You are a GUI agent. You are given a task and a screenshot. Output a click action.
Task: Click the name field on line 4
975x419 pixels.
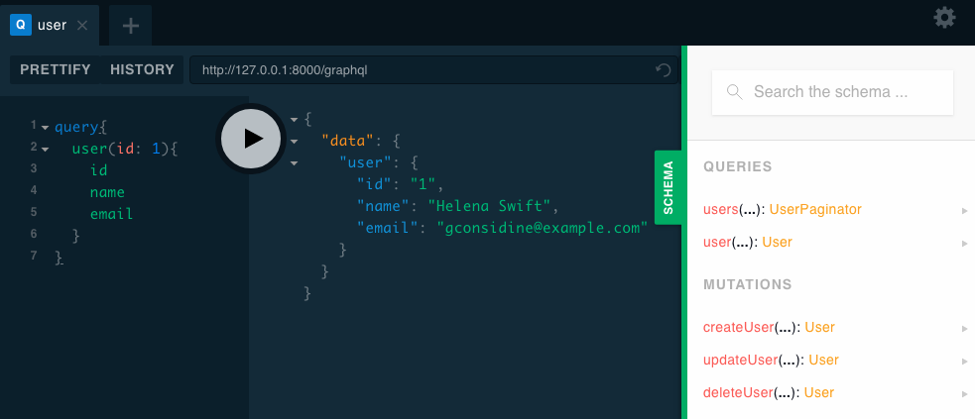pos(107,192)
